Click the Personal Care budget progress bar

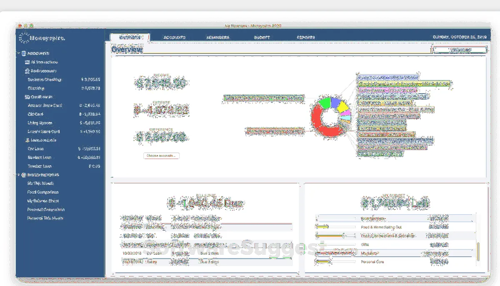click(336, 262)
